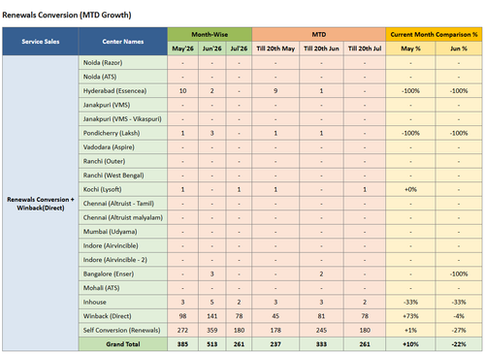Click 'Self Conversion (Renewals)' row label
The image size is (485, 354).
(x=121, y=330)
